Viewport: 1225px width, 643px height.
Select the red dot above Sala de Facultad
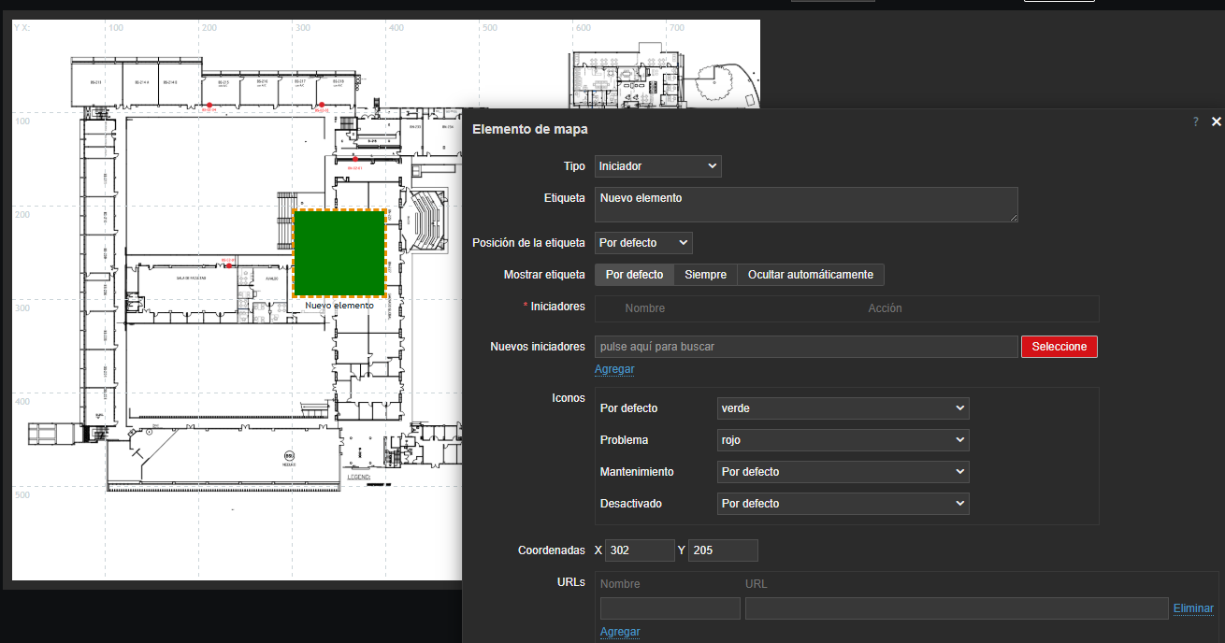coord(228,265)
